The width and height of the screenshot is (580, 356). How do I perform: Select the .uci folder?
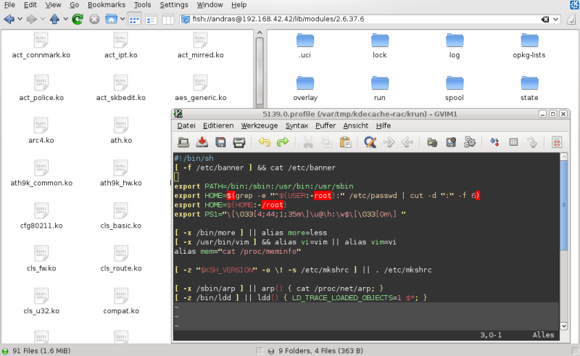coord(305,46)
